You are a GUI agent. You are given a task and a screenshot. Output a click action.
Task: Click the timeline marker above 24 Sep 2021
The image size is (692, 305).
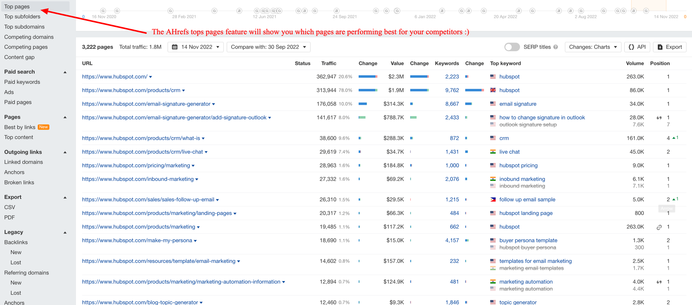click(336, 11)
